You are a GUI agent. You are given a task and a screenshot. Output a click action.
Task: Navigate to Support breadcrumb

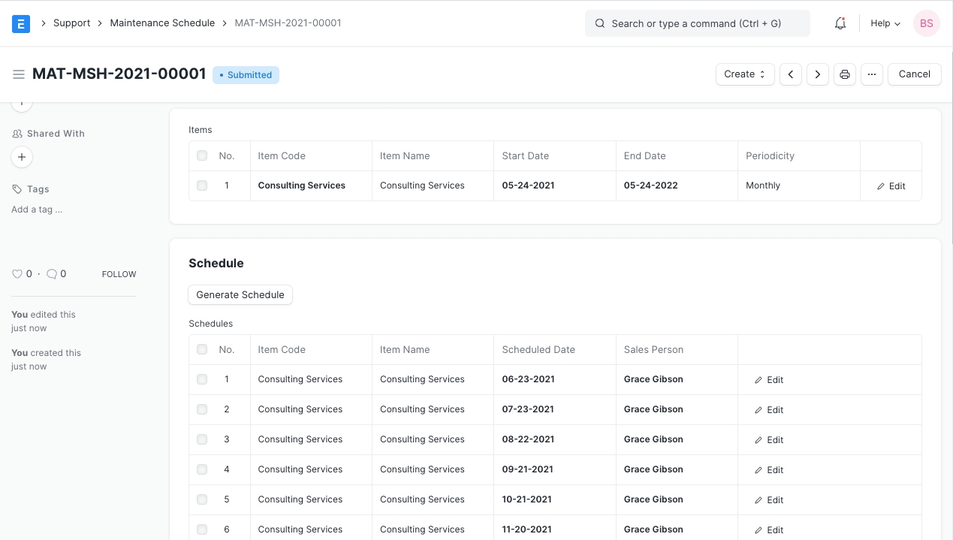tap(71, 23)
